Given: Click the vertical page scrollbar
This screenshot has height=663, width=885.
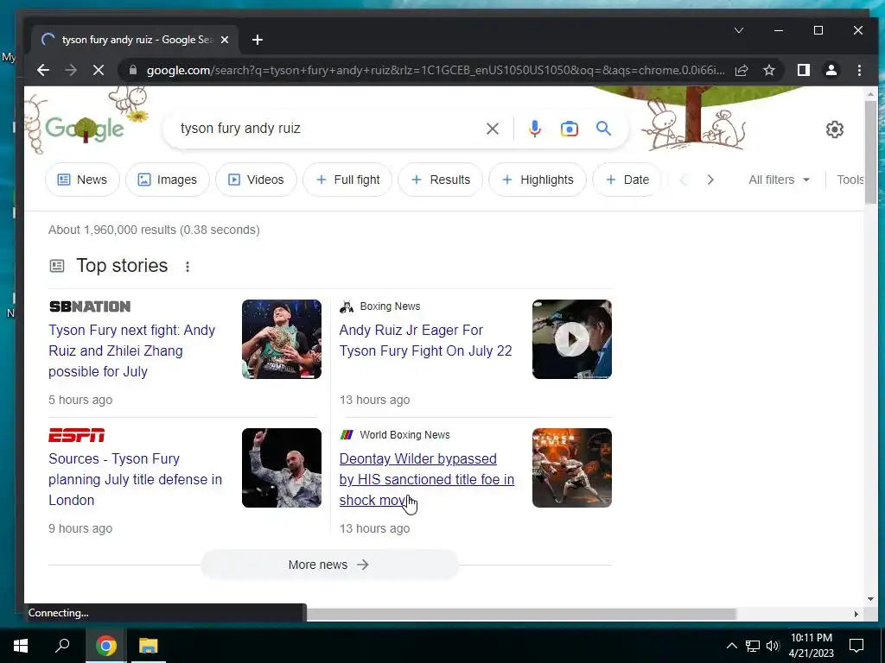Looking at the screenshot, I should [x=869, y=152].
